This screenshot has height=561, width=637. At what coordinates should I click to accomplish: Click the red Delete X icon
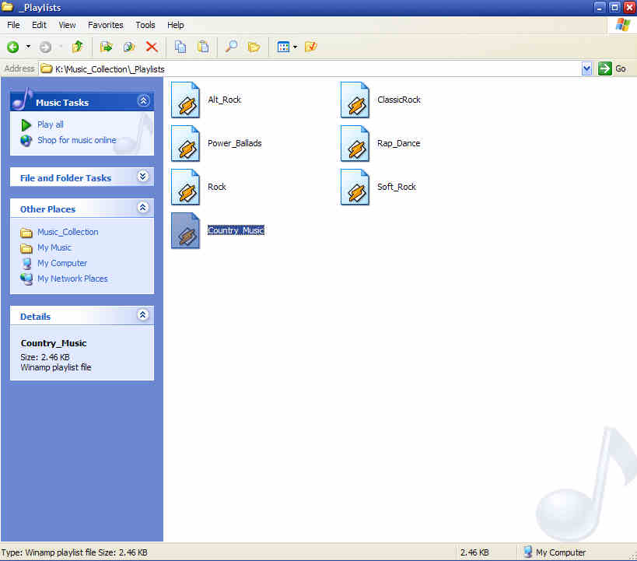pyautogui.click(x=152, y=47)
